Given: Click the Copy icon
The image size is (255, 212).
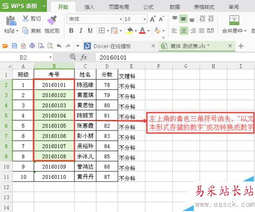Looking at the screenshot, I should tap(25, 31).
